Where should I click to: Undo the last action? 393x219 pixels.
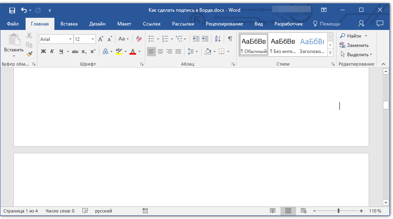pos(24,10)
